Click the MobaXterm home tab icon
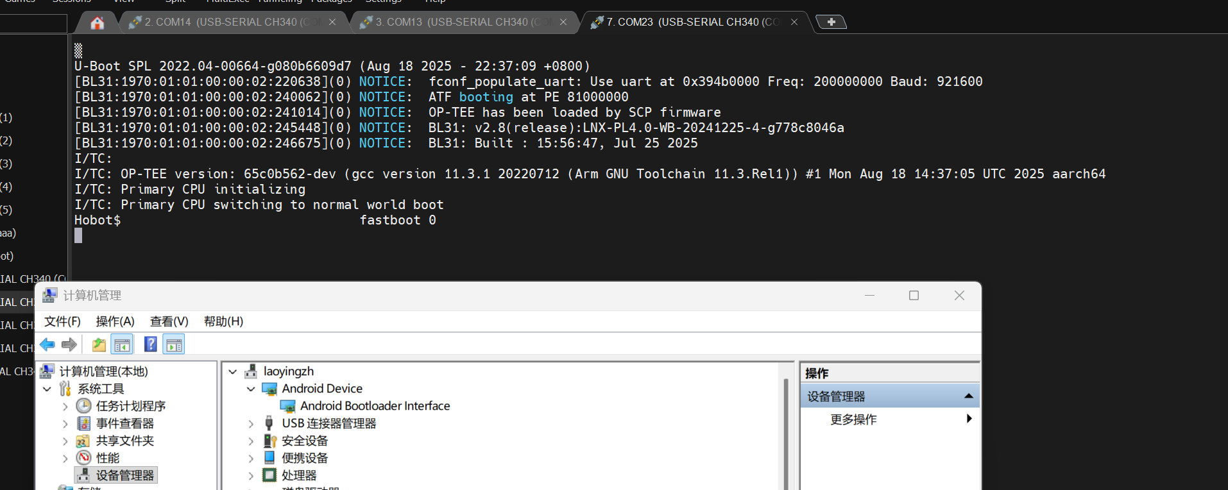This screenshot has height=490, width=1228. pos(97,23)
